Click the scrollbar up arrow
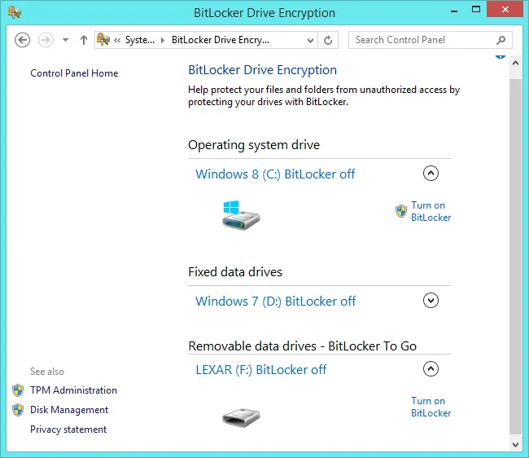Viewport: 529px width, 458px height. click(515, 64)
